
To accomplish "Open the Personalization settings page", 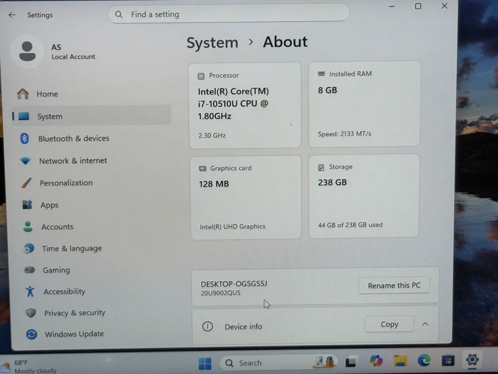I will pyautogui.click(x=66, y=183).
